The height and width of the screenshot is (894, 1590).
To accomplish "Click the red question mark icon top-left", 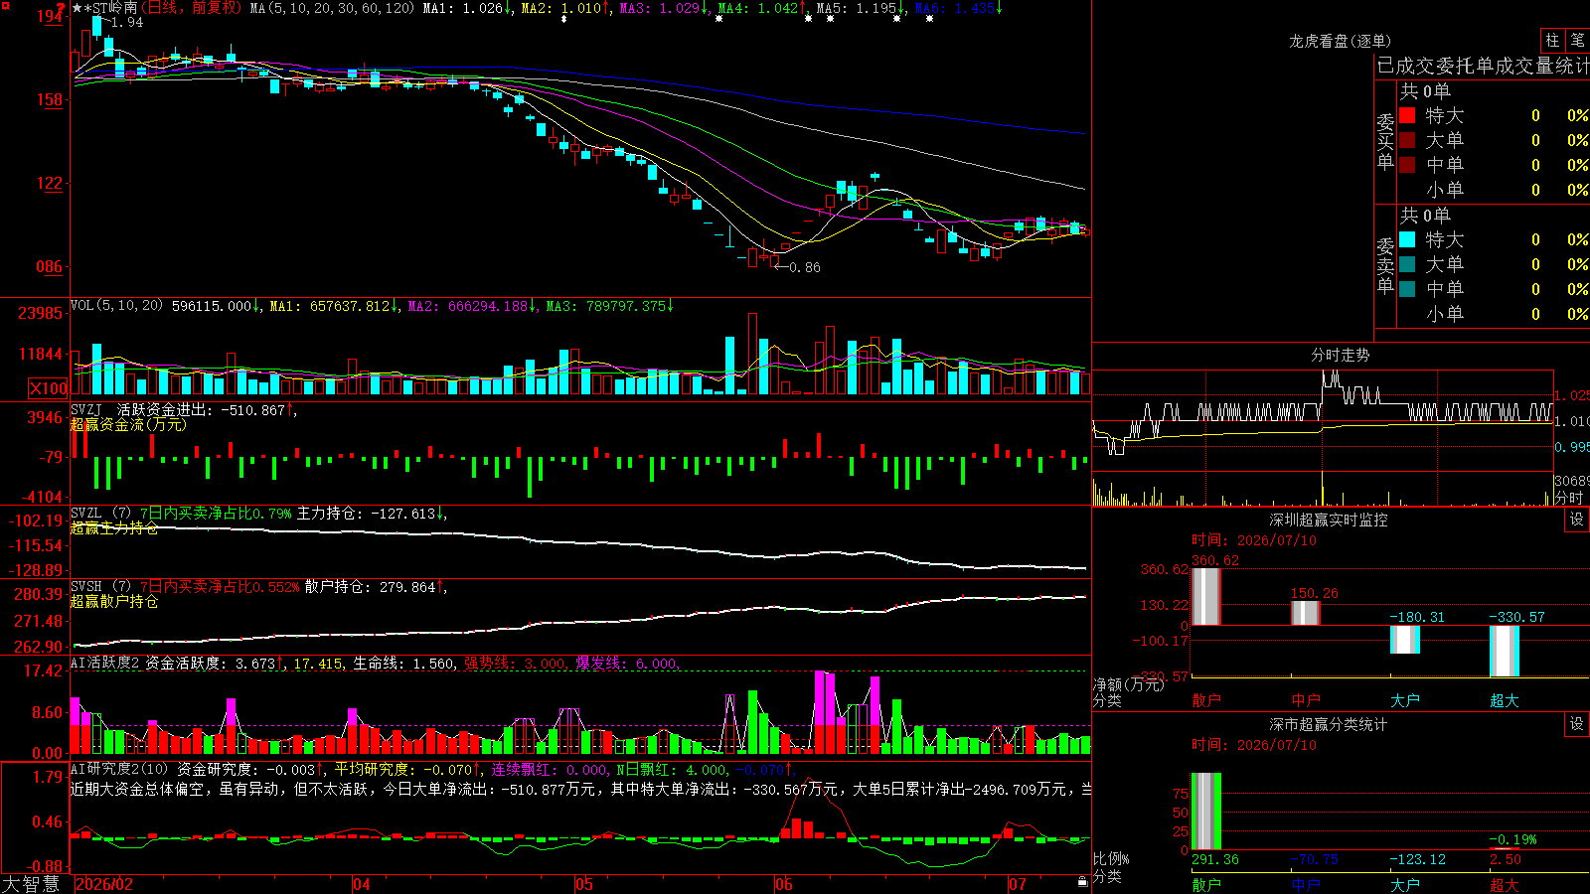I will tap(62, 9).
